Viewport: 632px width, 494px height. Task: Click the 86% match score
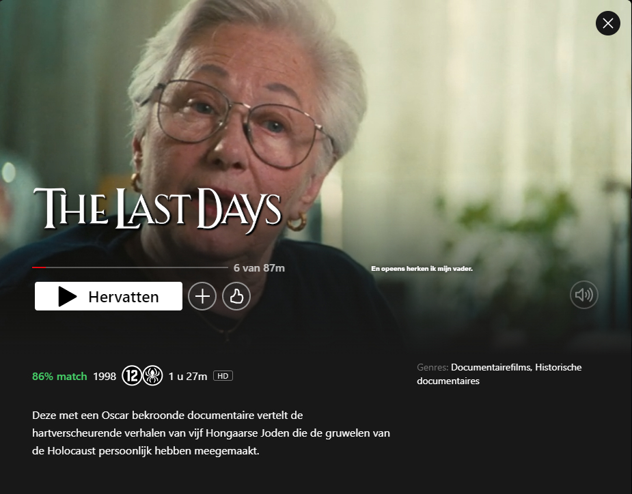pyautogui.click(x=59, y=376)
